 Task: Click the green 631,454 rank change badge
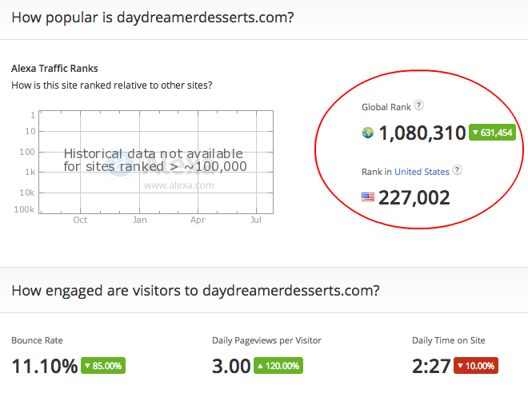point(492,133)
